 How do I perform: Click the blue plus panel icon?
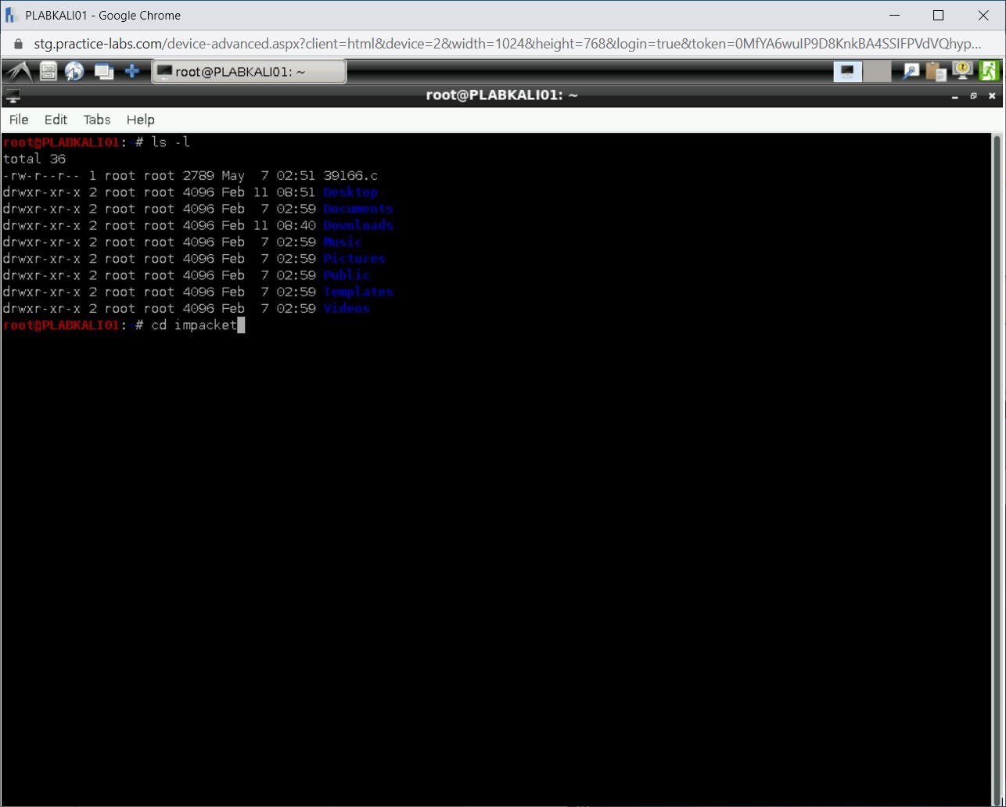coord(132,72)
